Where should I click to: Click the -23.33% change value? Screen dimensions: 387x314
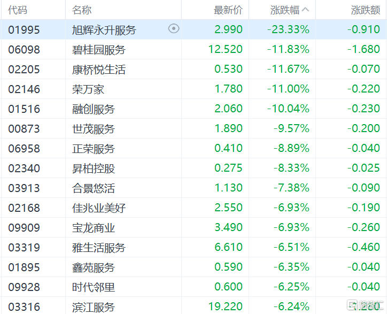288,29
